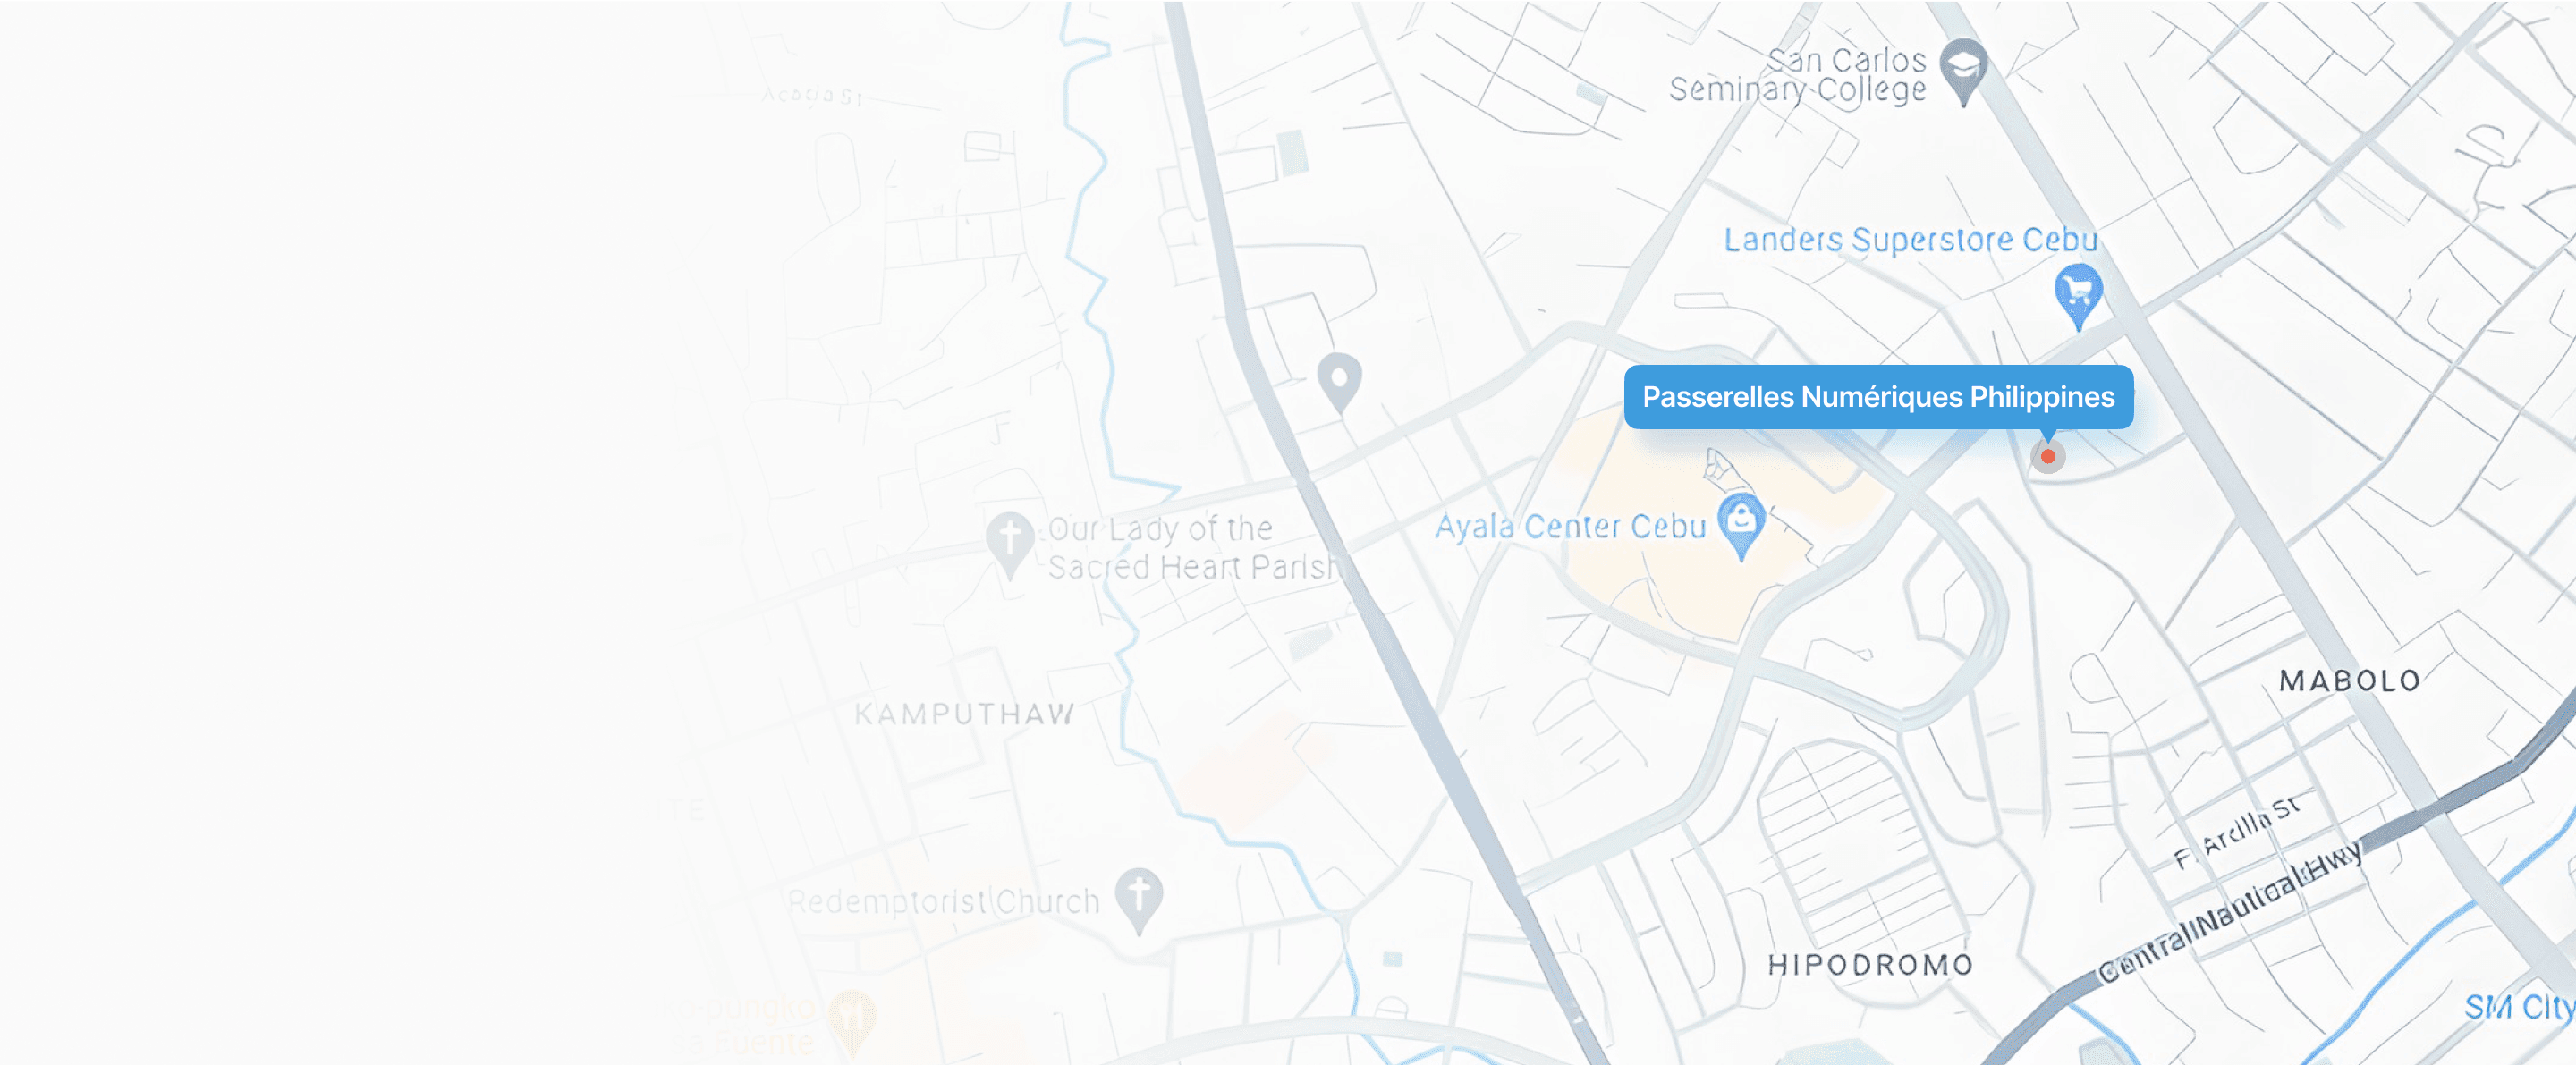Click the unlabeled gray location pin
Screen dimensions: 2576x1065
(1339, 382)
